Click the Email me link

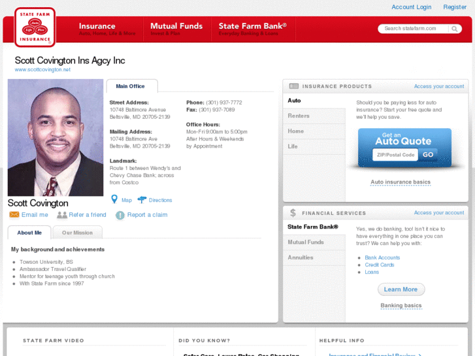pos(35,215)
